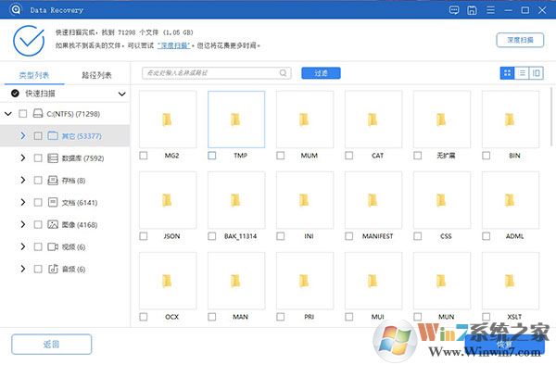Follow the deep scan hyperlink in message
Image resolution: width=556 pixels, height=365 pixels.
[174, 45]
